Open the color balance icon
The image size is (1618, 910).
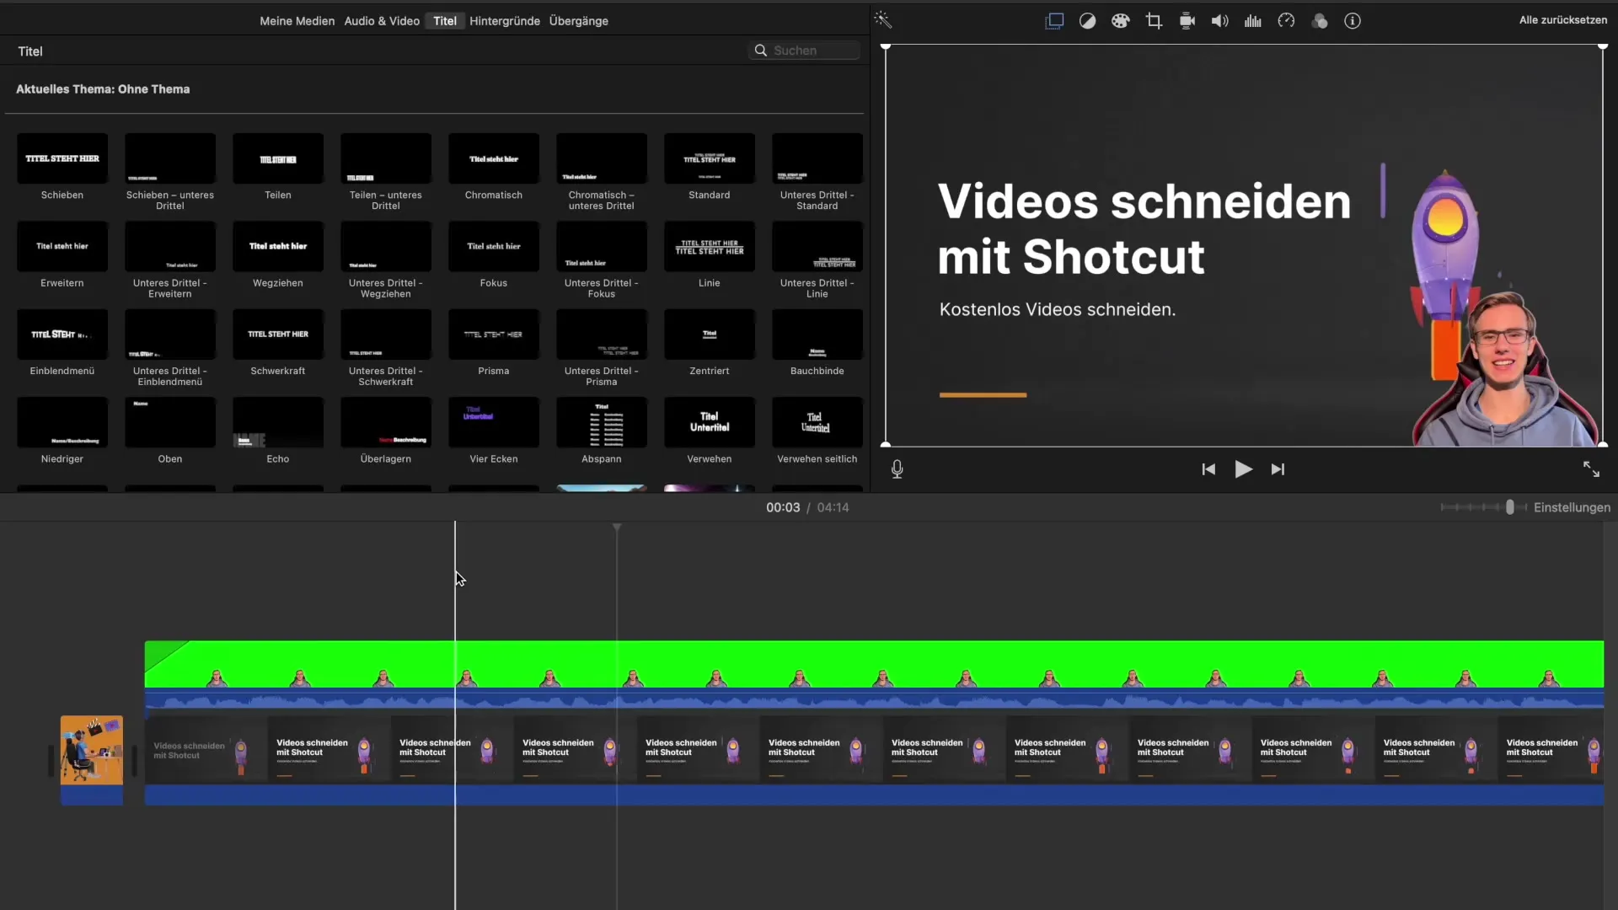coord(1087,21)
